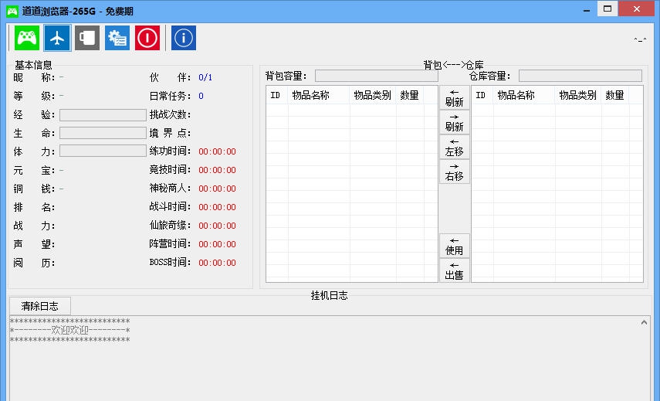Click 左移 to move item left

tap(454, 147)
